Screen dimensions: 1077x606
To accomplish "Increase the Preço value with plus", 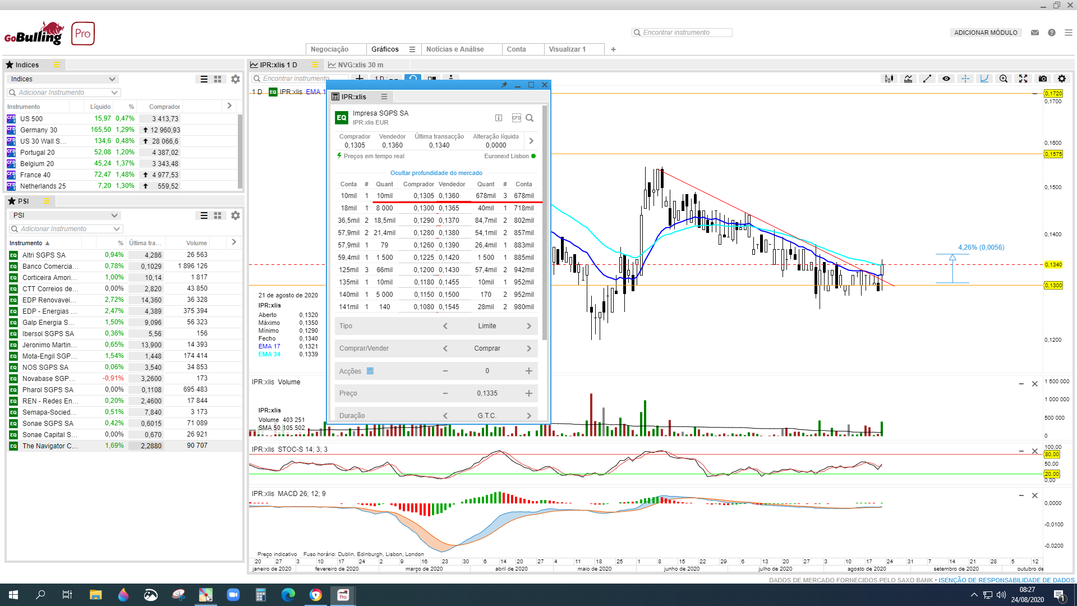I will click(528, 393).
